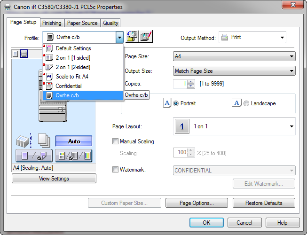This screenshot has width=307, height=235.
Task: Switch to the Finishing tab
Action: (52, 23)
